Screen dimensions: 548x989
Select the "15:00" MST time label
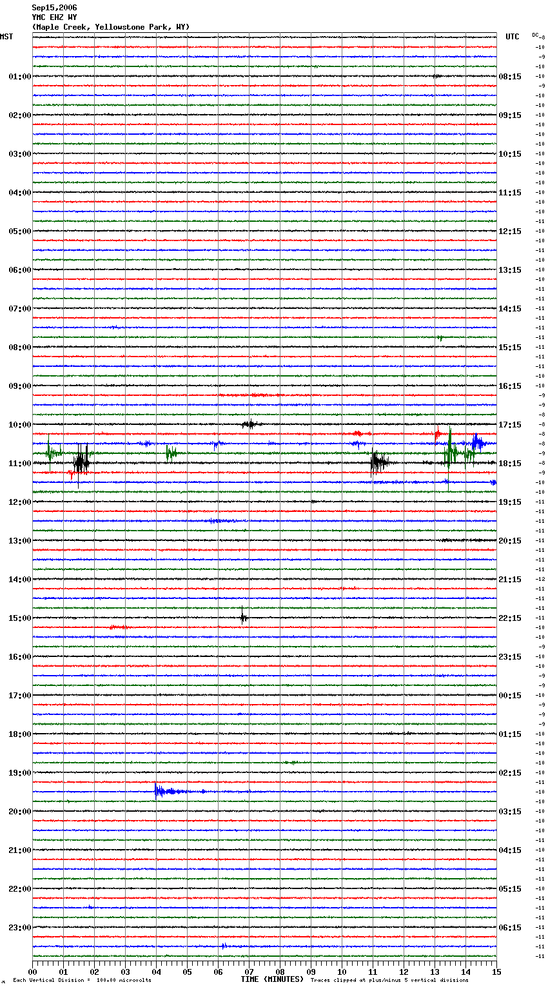[x=19, y=618]
